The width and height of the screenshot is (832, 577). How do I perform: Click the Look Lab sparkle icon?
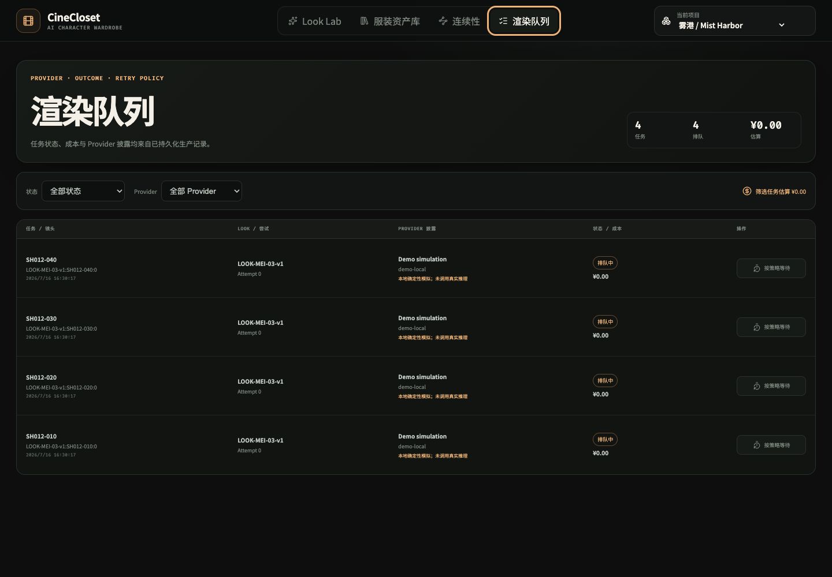(293, 21)
